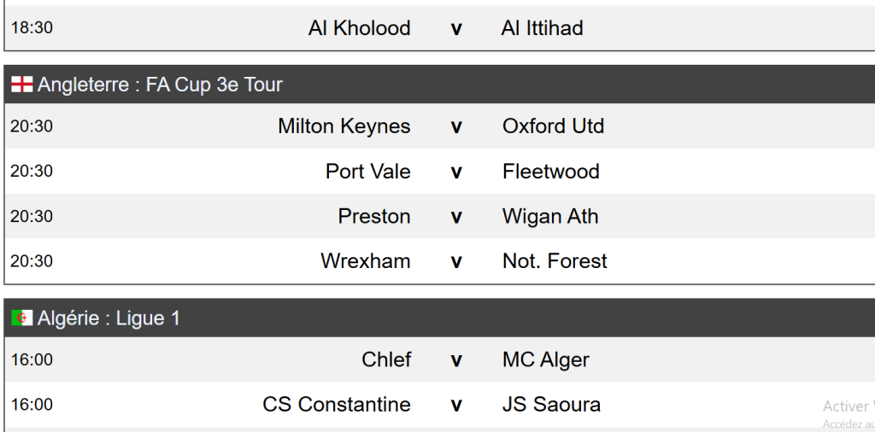The width and height of the screenshot is (875, 432).
Task: Open the Oxford Utd team link
Action: [553, 126]
